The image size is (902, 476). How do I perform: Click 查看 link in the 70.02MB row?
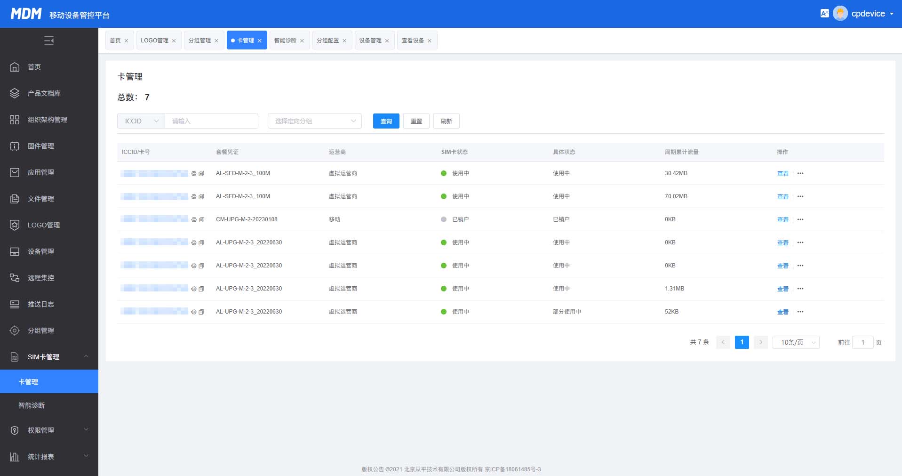coord(783,197)
